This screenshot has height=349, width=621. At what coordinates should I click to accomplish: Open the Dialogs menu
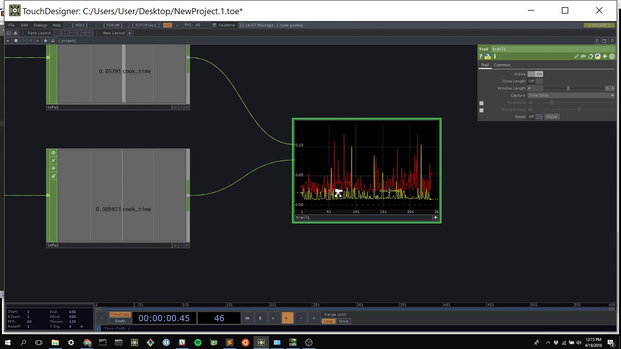click(x=40, y=25)
